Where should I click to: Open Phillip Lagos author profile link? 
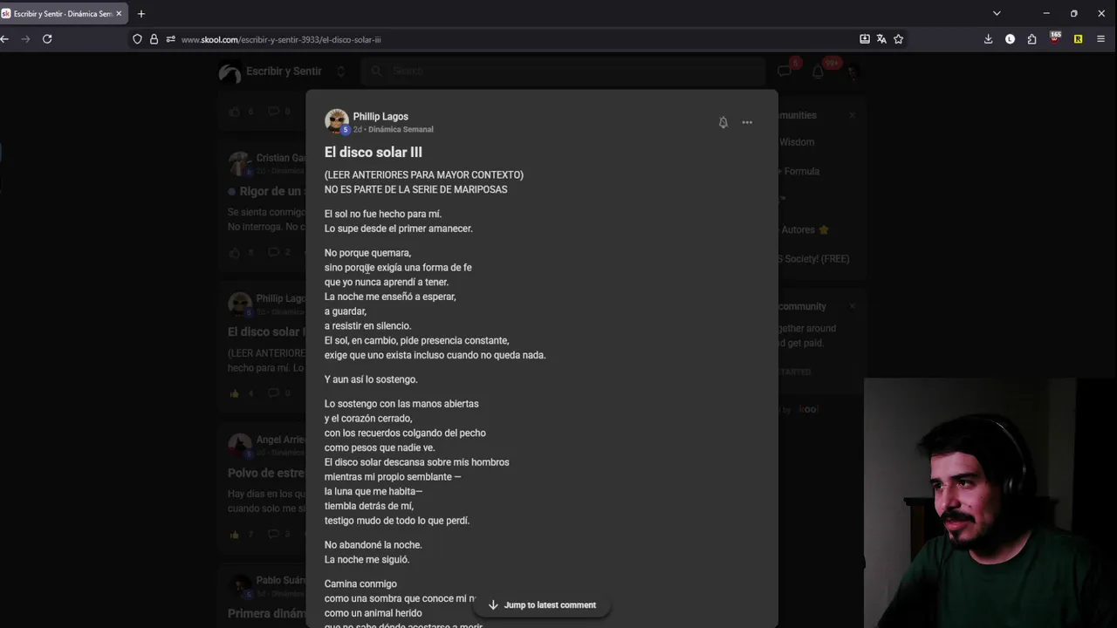380,116
